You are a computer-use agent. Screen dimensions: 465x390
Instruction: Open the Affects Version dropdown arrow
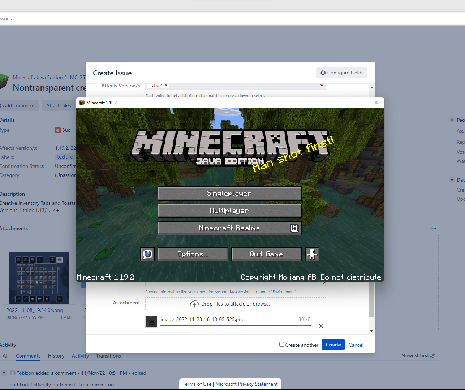322,86
